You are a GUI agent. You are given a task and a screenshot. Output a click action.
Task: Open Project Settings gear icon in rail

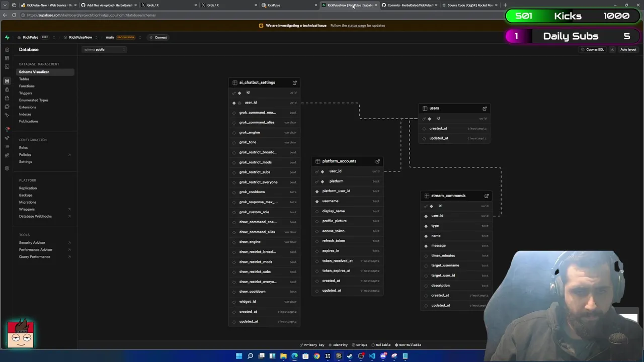point(7,168)
